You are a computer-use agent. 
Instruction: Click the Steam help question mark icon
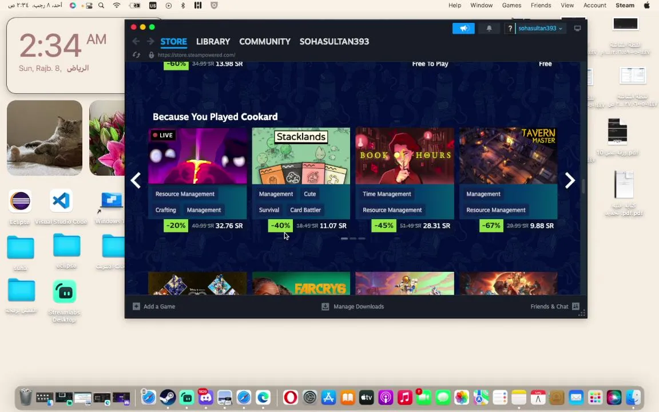[510, 28]
